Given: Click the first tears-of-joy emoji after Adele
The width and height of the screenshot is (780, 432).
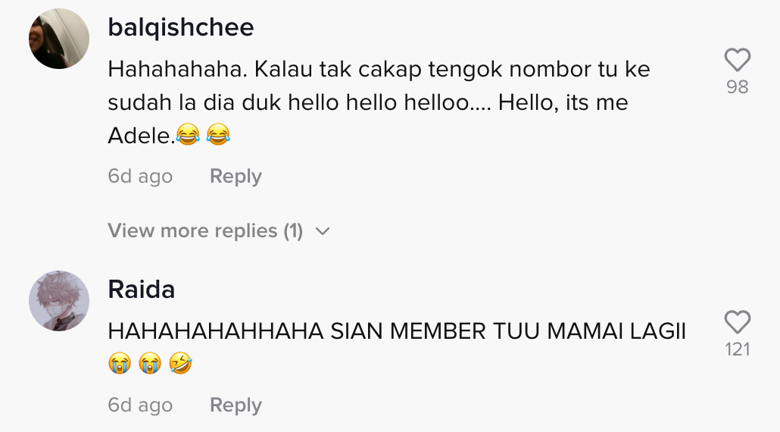Looking at the screenshot, I should click(x=186, y=136).
